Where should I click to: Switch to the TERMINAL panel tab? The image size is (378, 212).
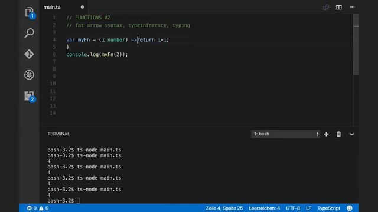pyautogui.click(x=58, y=134)
